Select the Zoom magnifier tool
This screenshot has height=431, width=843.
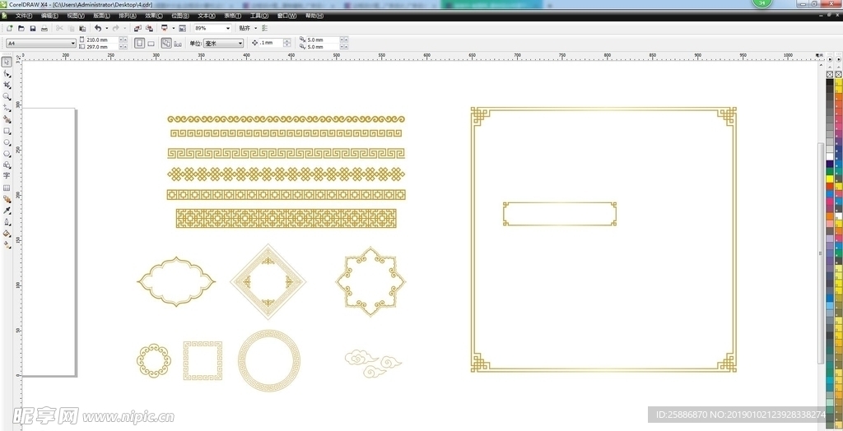tap(7, 96)
